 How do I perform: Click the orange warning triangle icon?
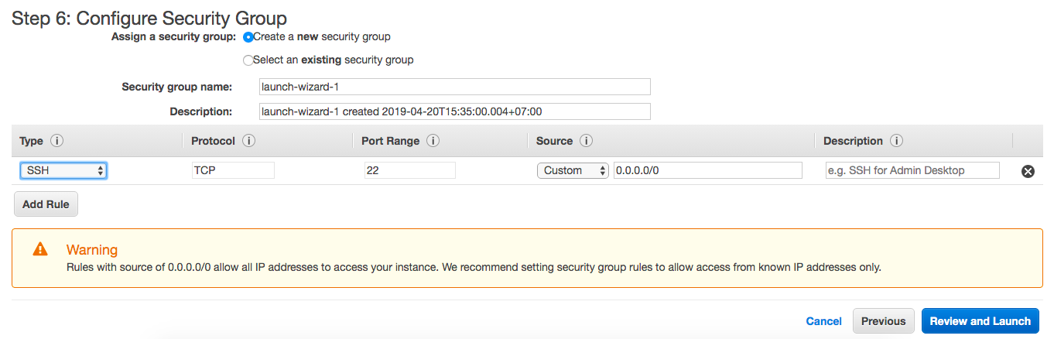point(39,249)
